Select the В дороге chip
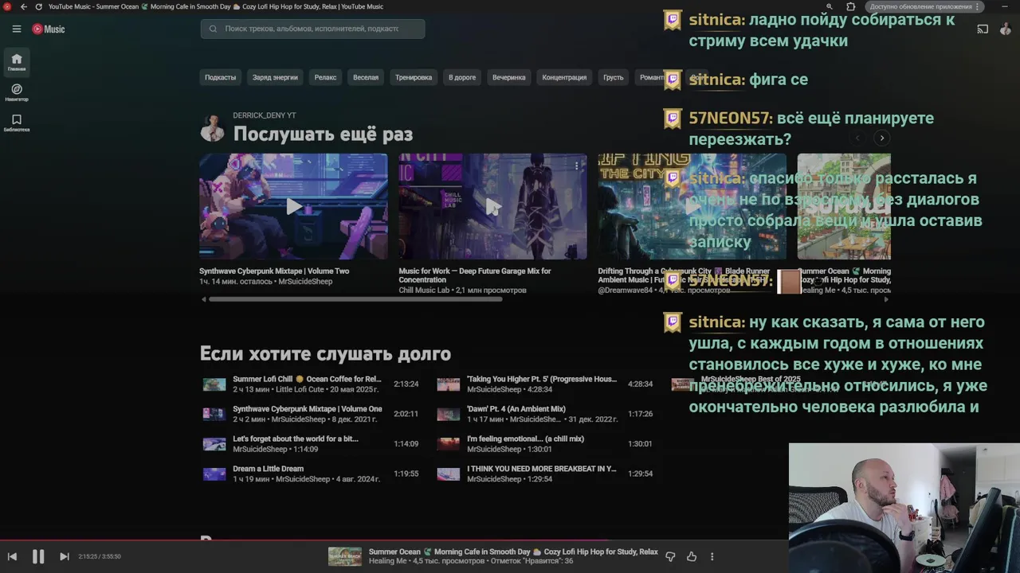Viewport: 1020px width, 573px height. (x=462, y=77)
